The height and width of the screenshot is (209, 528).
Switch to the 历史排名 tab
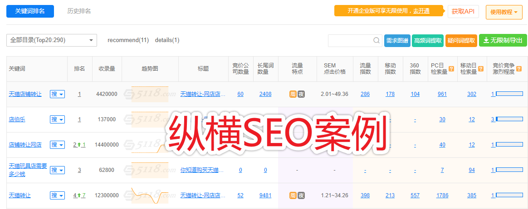tap(79, 11)
